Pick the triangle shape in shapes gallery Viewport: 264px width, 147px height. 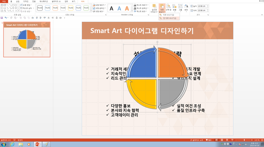point(5,8)
